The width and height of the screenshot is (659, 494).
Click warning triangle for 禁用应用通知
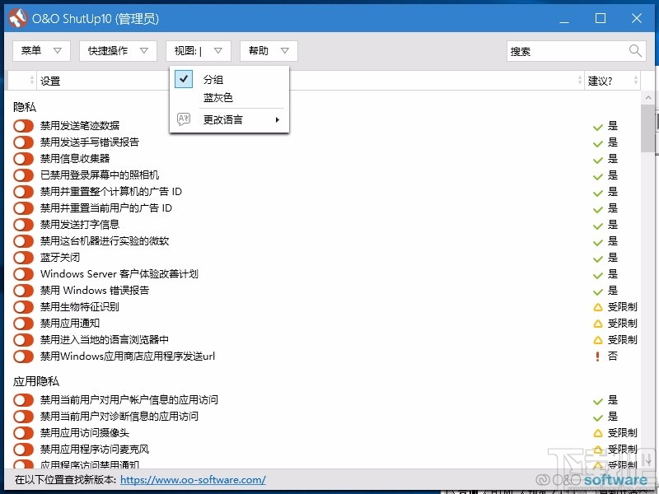click(598, 324)
